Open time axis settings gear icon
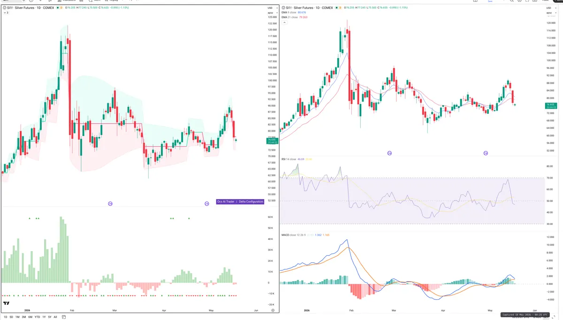 273,310
